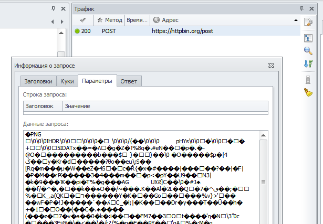323x224 pixels.
Task: Sort traffic by Время column
Action: click(137, 20)
